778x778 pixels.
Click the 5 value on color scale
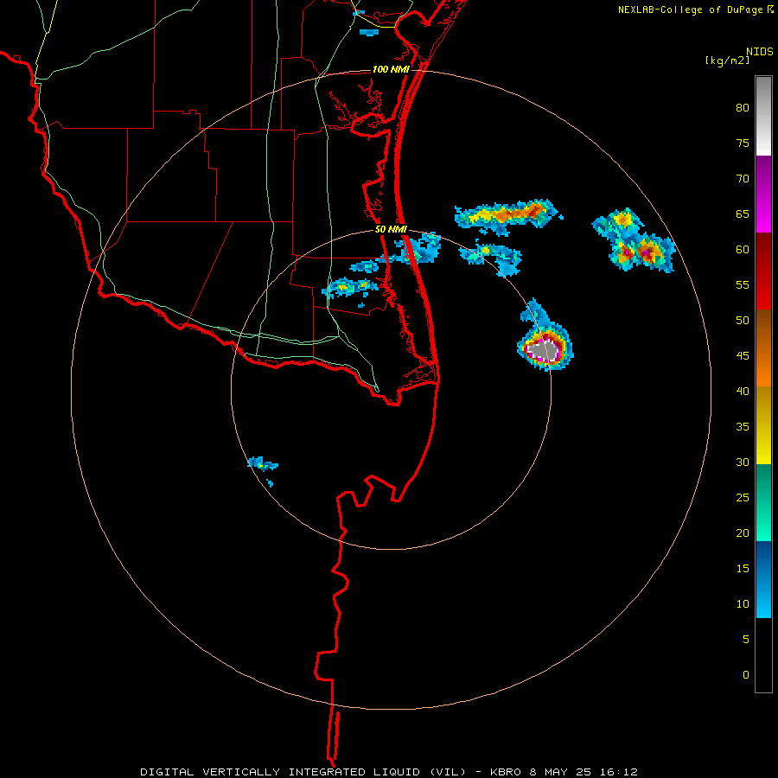pos(746,640)
